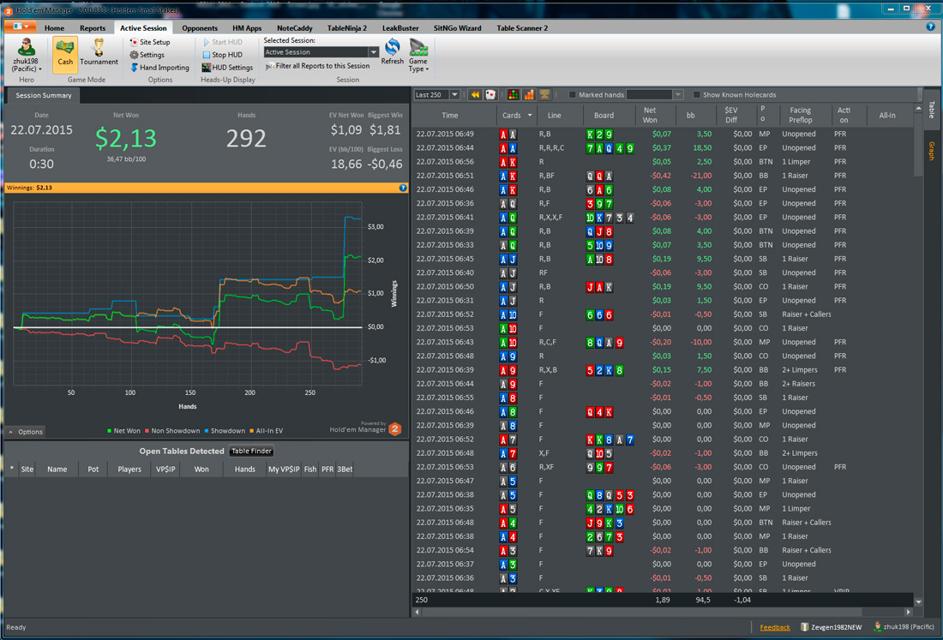Open the application menu orange button
The image size is (943, 640).
click(20, 27)
